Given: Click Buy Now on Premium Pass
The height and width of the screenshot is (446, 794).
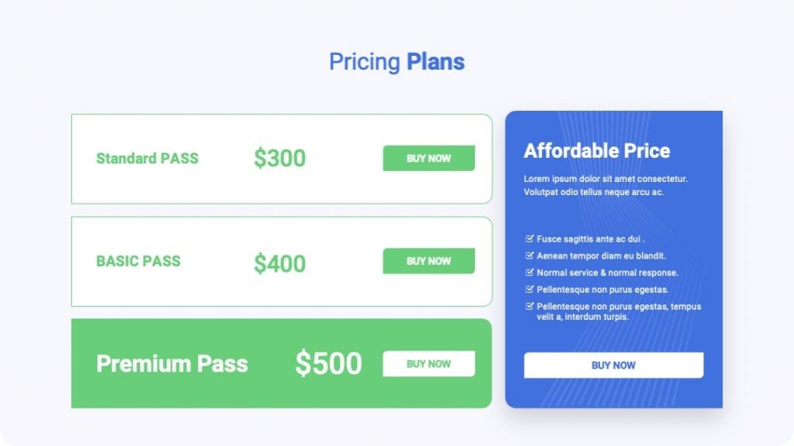Looking at the screenshot, I should pos(428,364).
